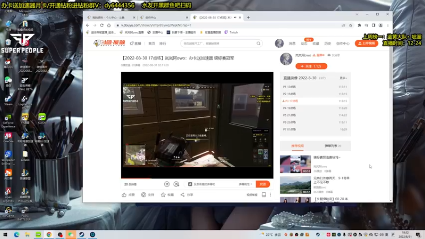425x239 pixels.
Task: Toggle the danmaku display icon under player
Action: pyautogui.click(x=167, y=184)
